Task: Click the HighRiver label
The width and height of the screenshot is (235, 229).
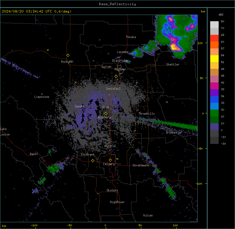Action: (117, 202)
